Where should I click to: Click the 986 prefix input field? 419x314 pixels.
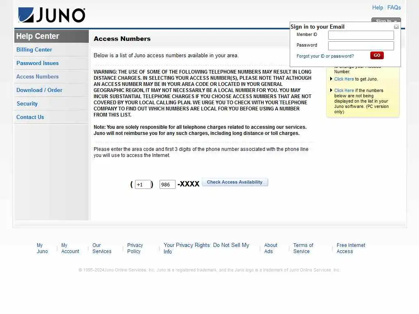[167, 184]
